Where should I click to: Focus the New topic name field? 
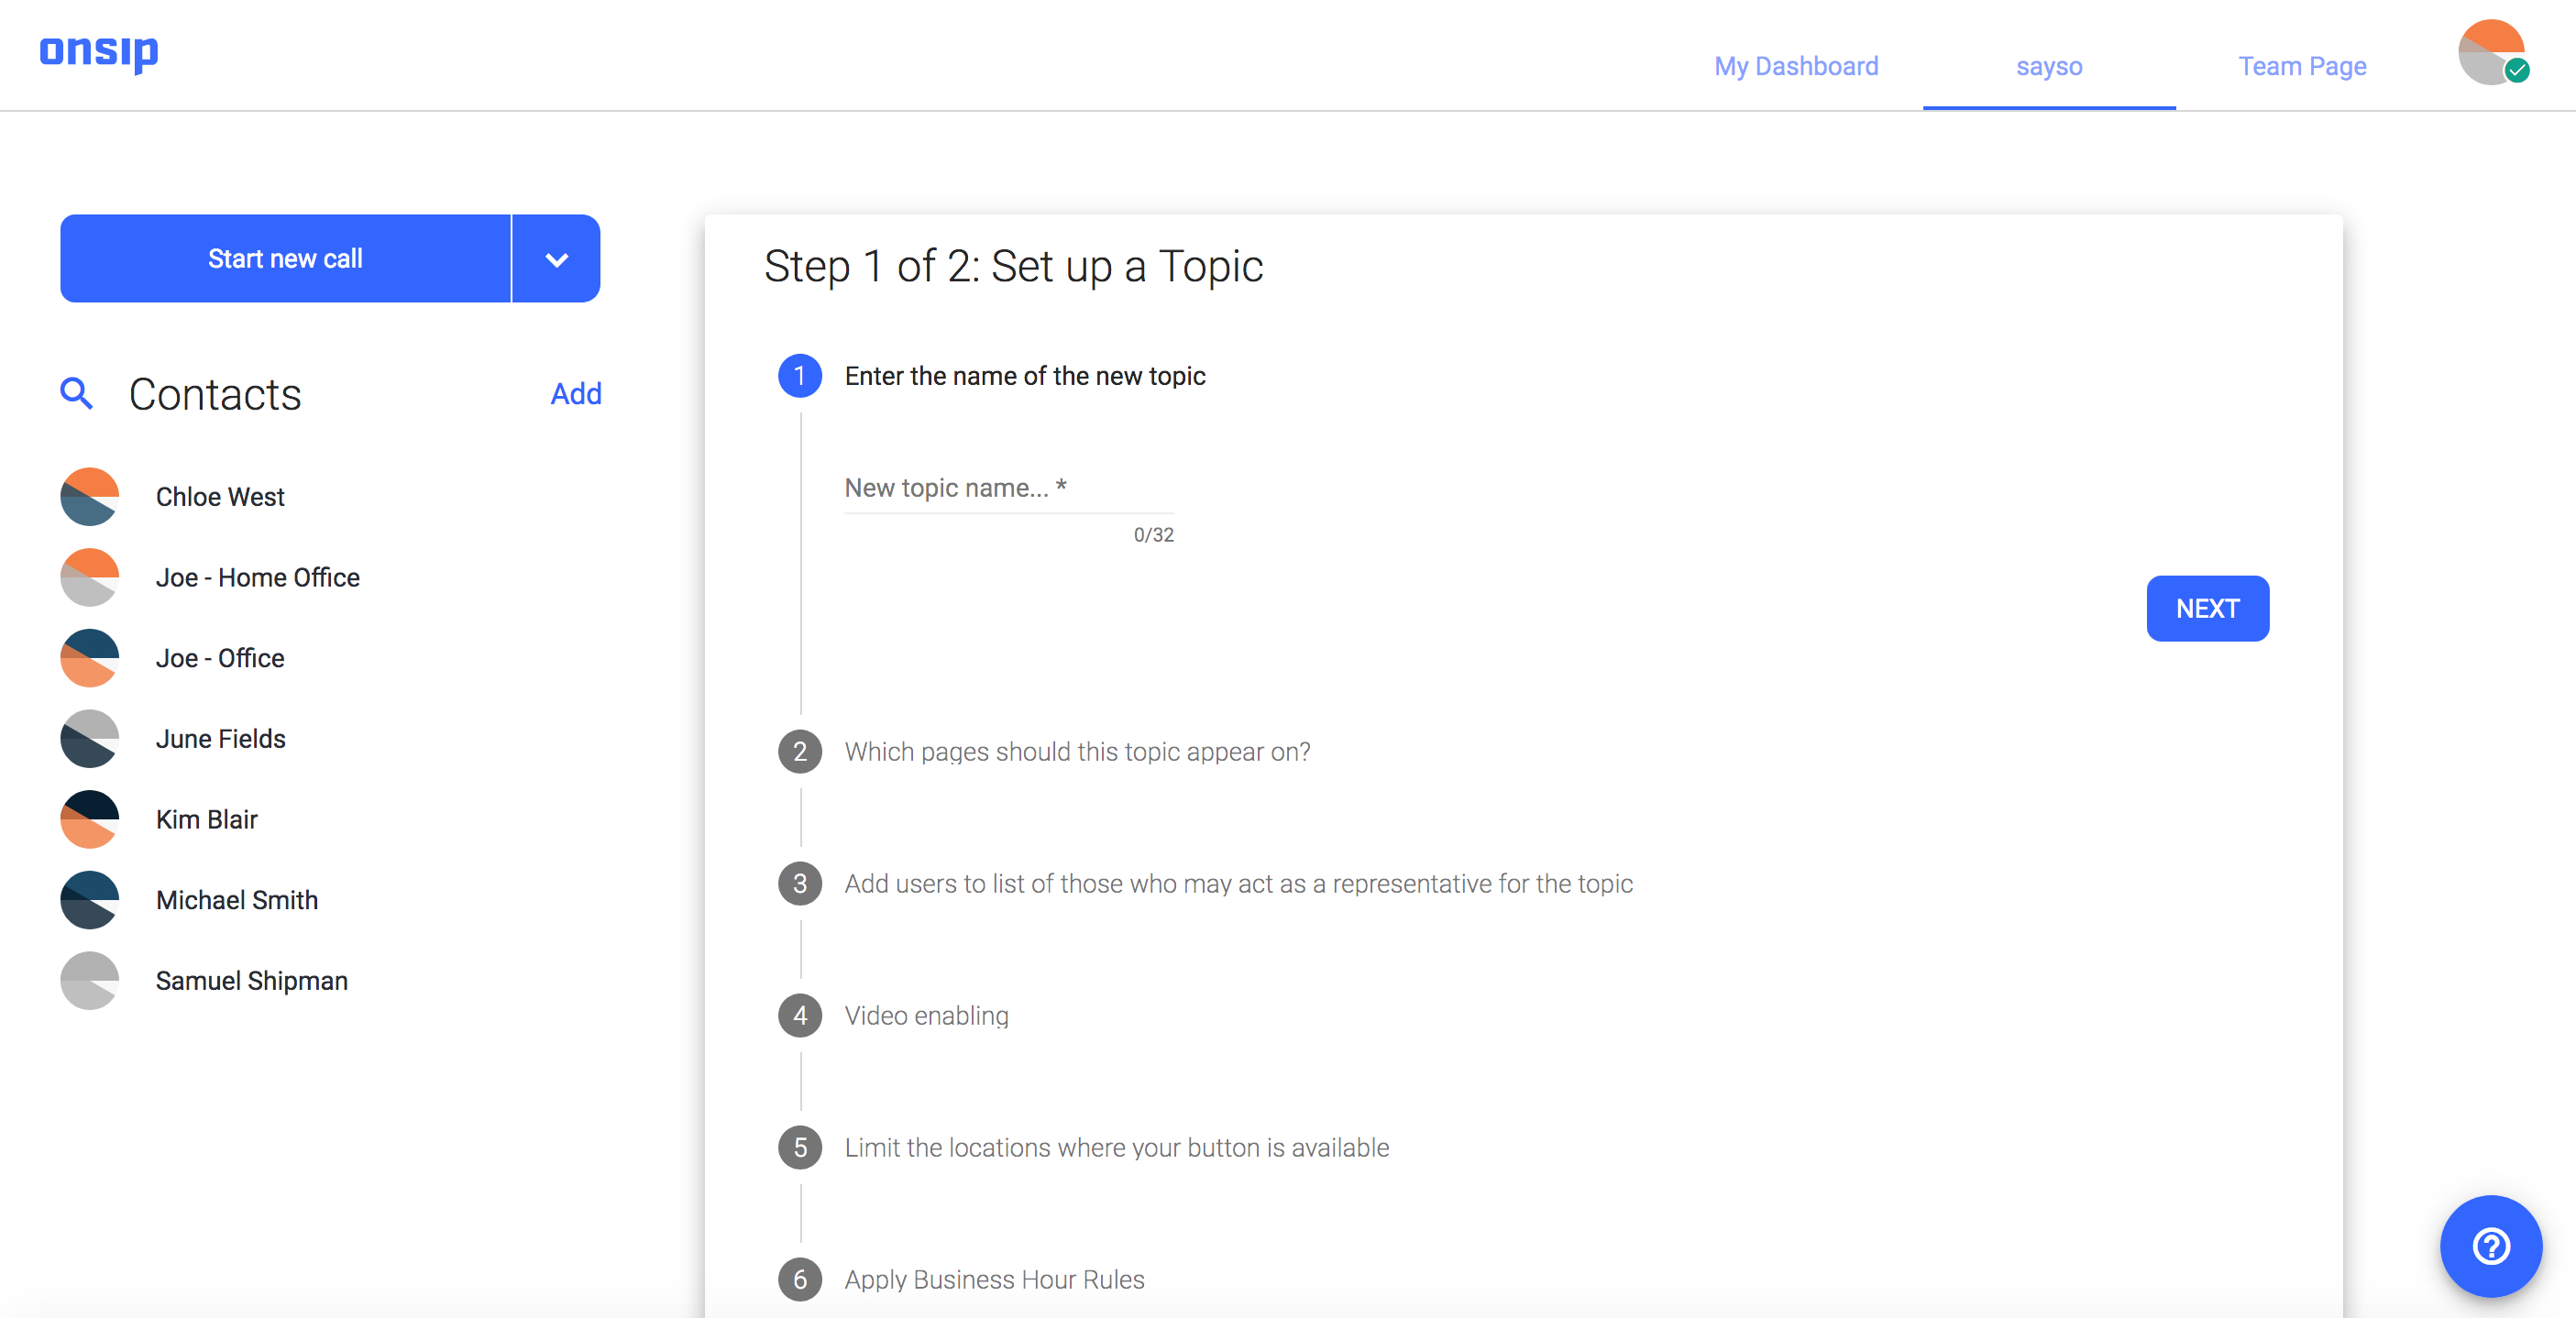(1008, 488)
